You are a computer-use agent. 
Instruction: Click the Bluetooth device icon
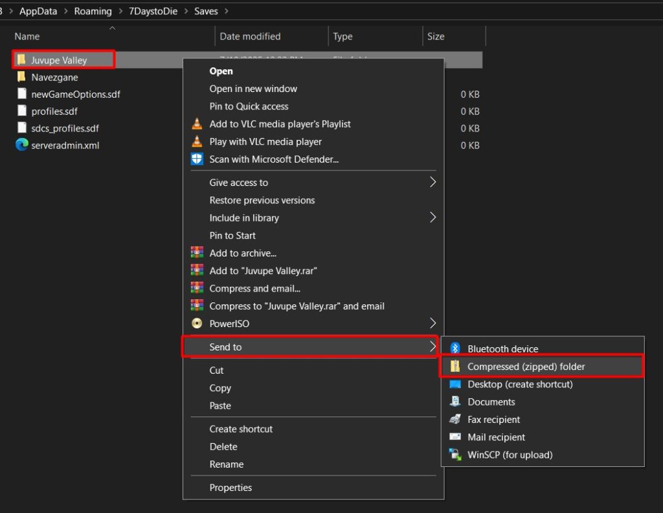pyautogui.click(x=455, y=349)
